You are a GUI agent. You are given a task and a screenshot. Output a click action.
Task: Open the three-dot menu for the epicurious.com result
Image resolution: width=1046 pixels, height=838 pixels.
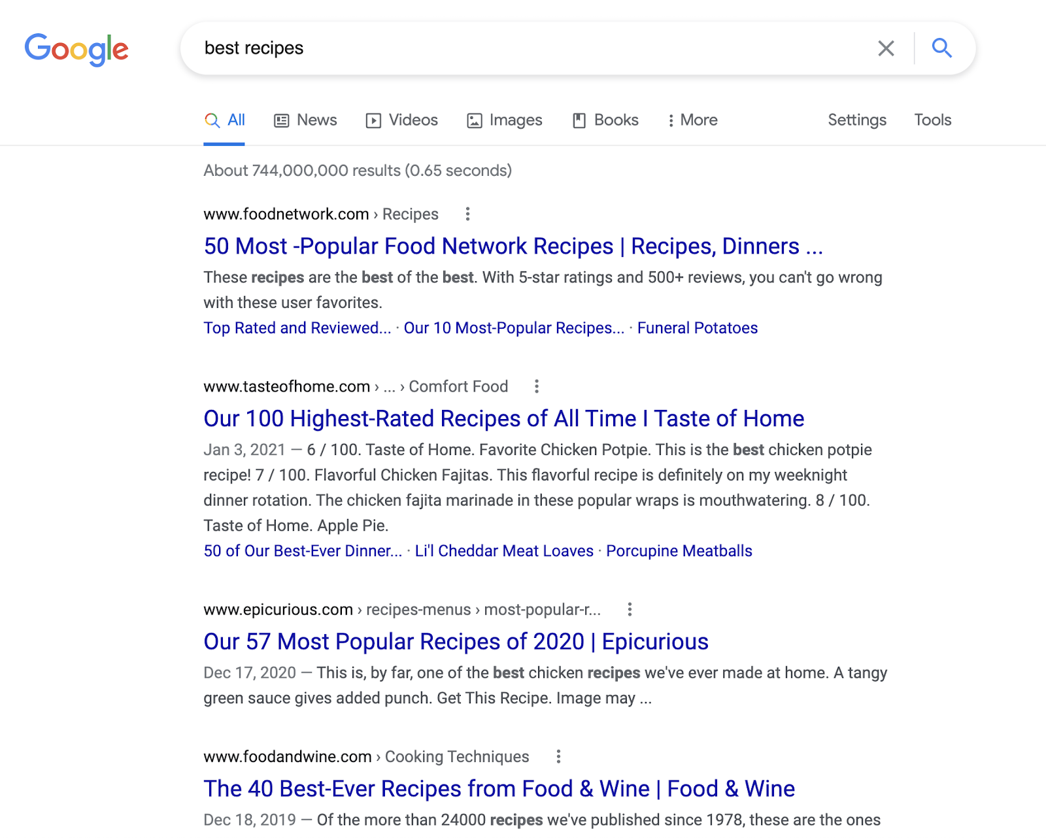(x=630, y=609)
